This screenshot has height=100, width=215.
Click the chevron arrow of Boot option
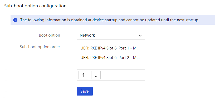click(140, 36)
